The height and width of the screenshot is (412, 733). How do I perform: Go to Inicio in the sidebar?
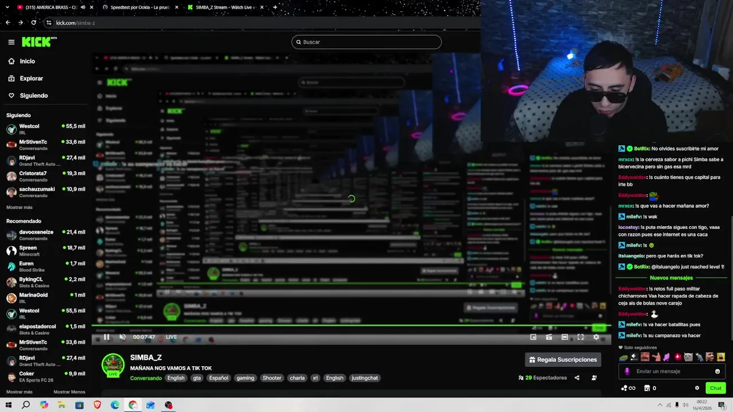tap(27, 61)
